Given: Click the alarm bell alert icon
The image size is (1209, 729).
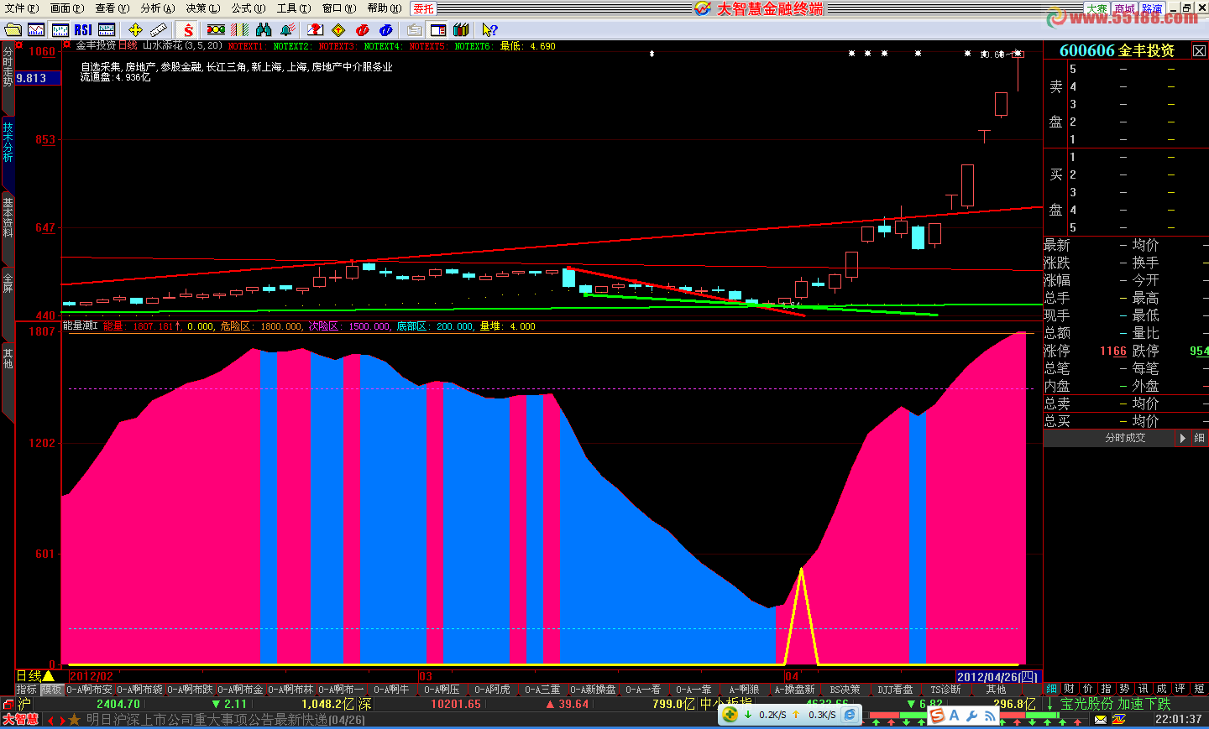Looking at the screenshot, I should pyautogui.click(x=287, y=30).
